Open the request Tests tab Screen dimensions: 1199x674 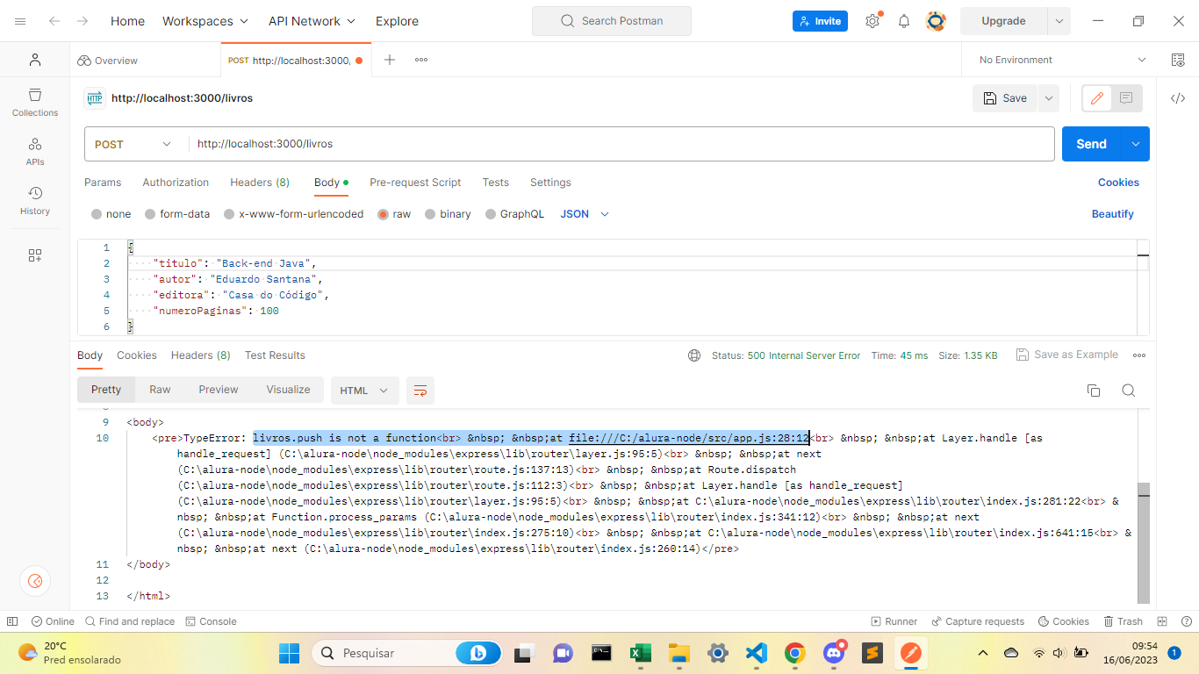point(496,183)
